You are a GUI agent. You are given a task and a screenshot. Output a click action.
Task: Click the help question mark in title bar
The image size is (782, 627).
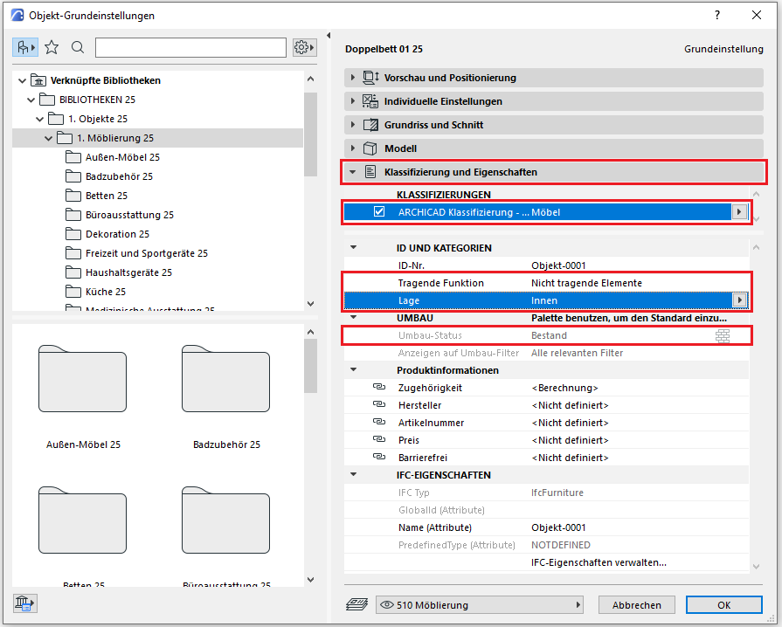coord(717,15)
